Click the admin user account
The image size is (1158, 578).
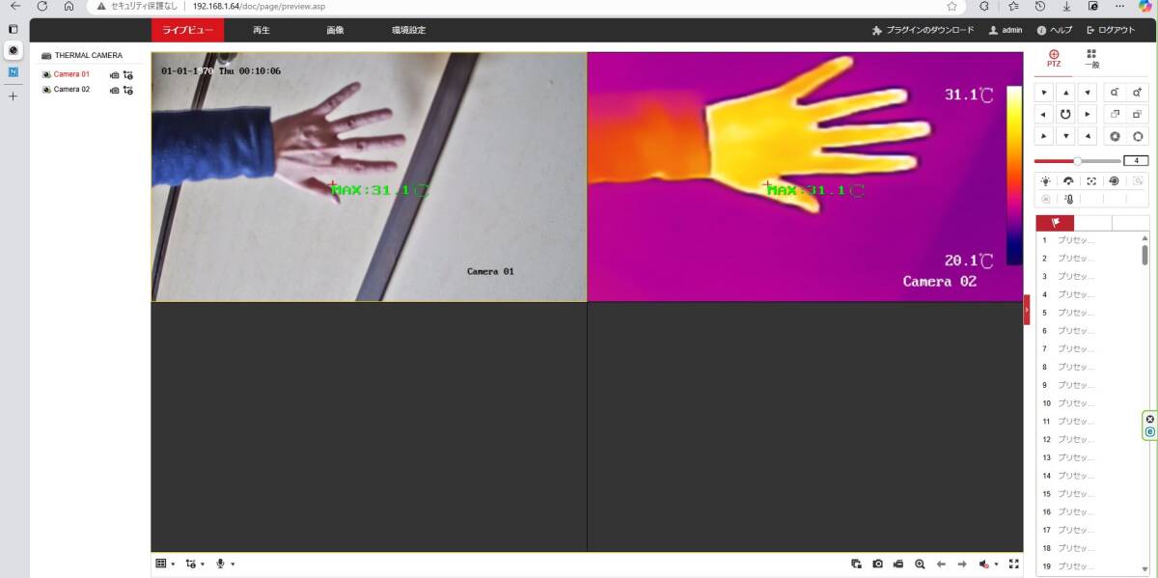pos(1006,30)
